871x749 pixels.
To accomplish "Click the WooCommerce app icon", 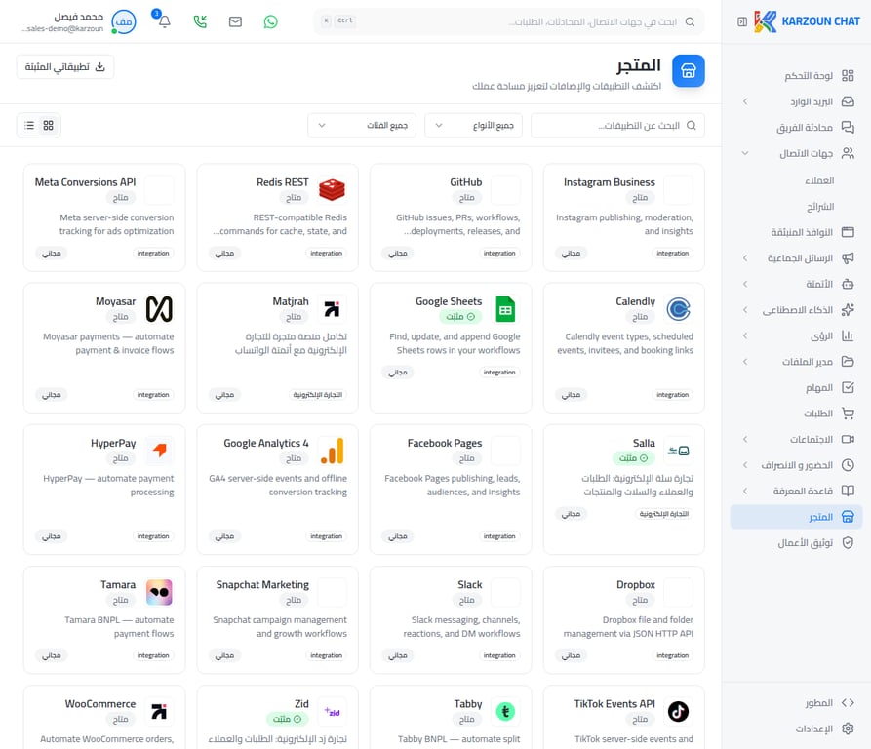I will click(x=159, y=711).
